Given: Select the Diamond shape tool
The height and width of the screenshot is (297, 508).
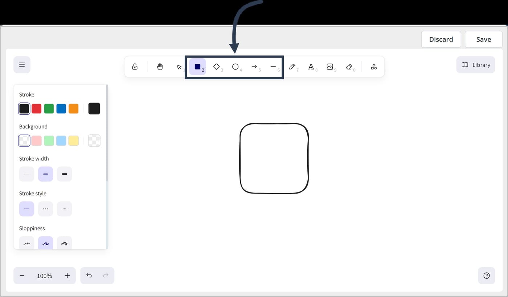Looking at the screenshot, I should click(217, 67).
